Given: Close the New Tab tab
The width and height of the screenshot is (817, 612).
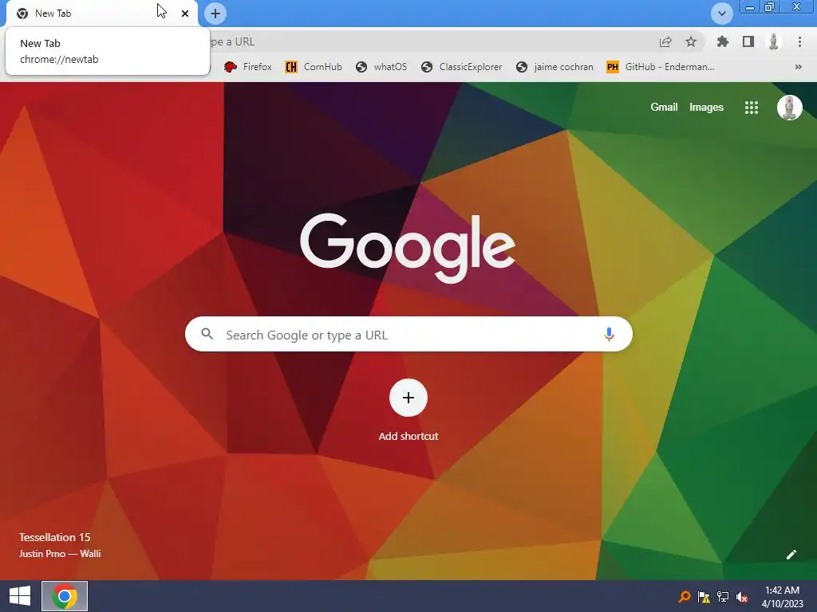Looking at the screenshot, I should (185, 14).
